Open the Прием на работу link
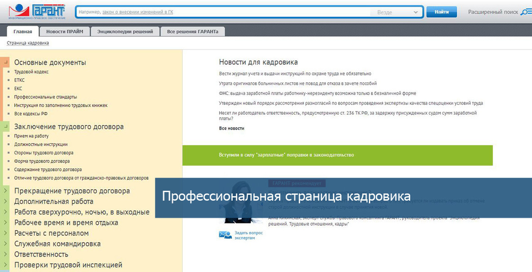The width and height of the screenshot is (532, 272). pos(31,136)
